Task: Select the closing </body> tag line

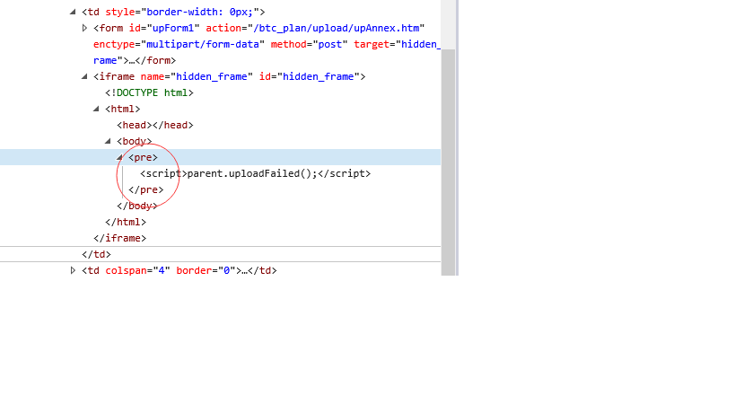Action: coord(137,206)
